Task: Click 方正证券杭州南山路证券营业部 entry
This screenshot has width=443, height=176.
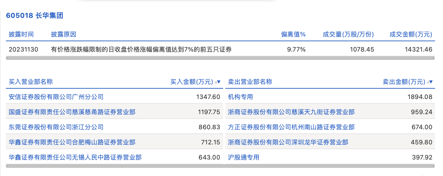Action: [x=291, y=127]
